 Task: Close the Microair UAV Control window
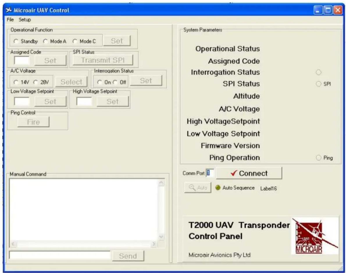(338, 10)
